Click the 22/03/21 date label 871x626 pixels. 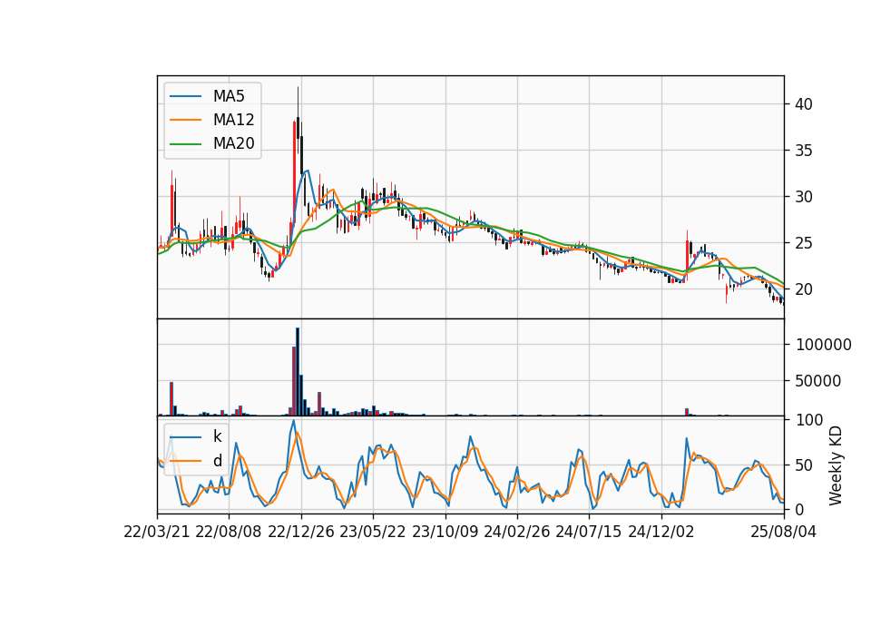point(157,532)
